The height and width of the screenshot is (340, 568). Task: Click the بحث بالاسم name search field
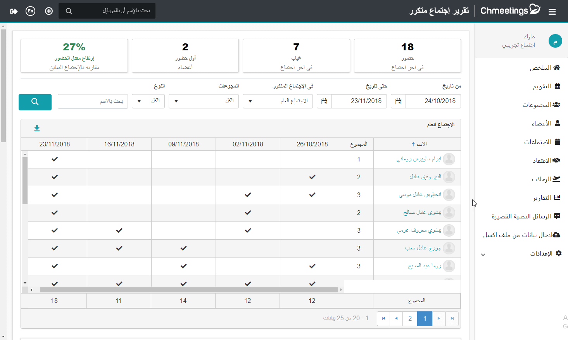[93, 101]
